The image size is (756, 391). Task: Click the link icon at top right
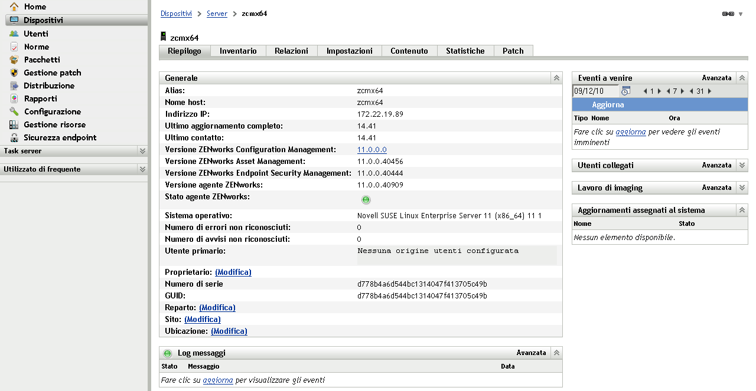click(x=728, y=14)
